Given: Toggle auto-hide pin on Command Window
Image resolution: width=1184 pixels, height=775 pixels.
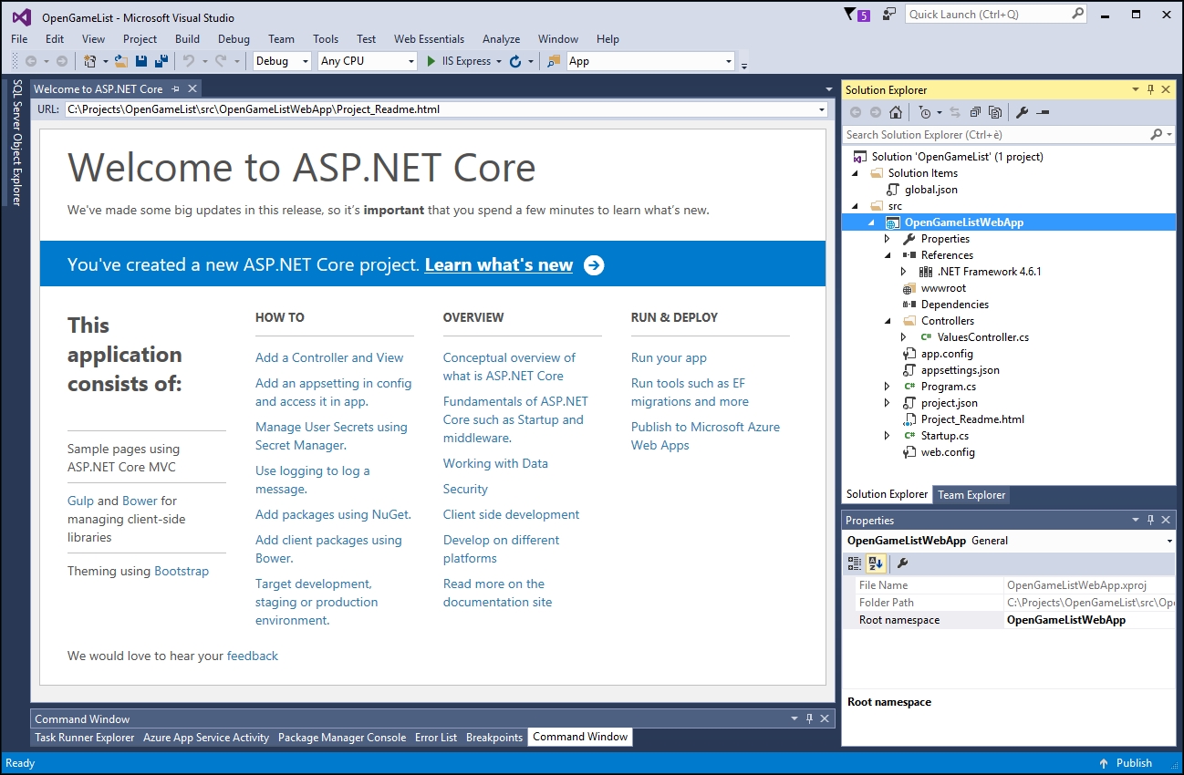Looking at the screenshot, I should (809, 718).
